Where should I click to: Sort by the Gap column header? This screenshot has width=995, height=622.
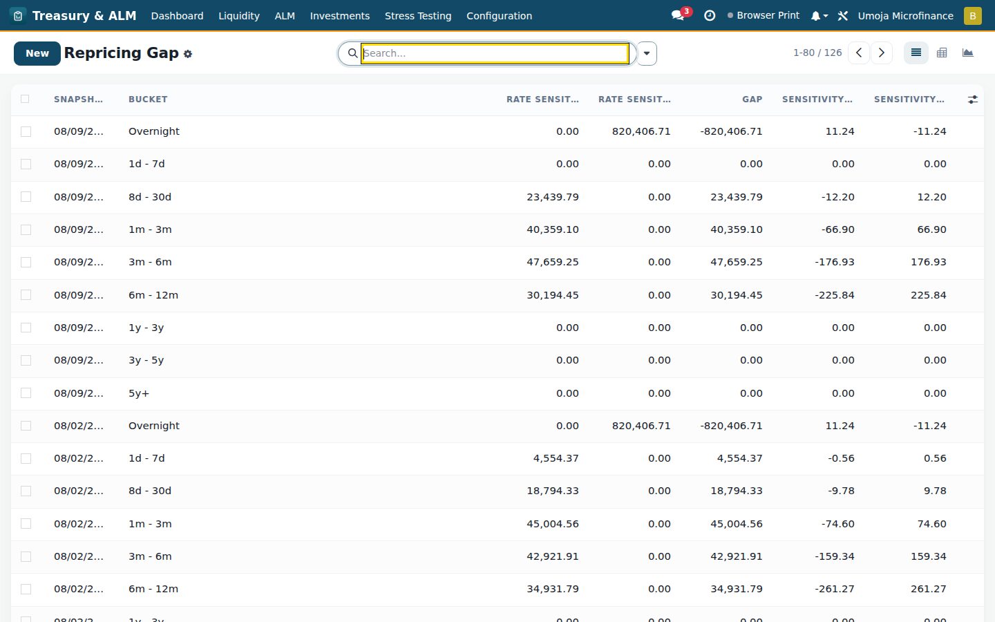[x=752, y=100]
